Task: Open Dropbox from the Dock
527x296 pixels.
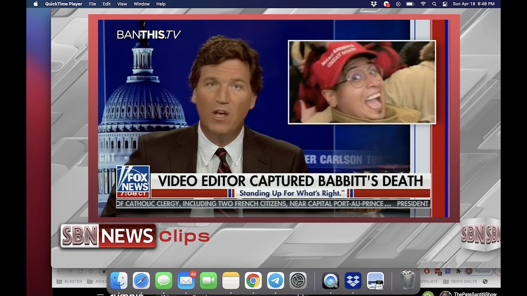Action: [353, 281]
